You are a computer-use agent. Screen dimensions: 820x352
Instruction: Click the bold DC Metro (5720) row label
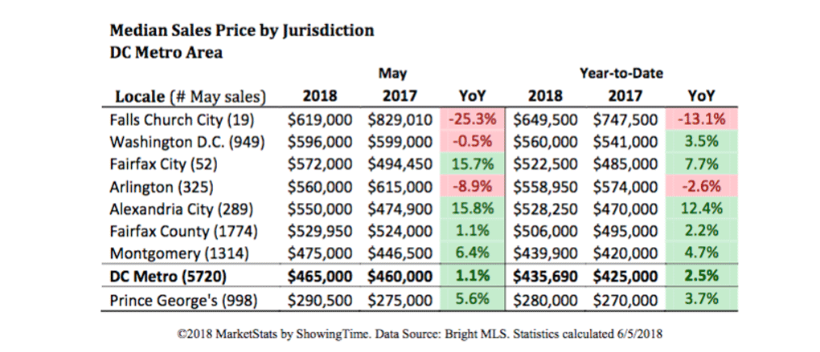166,275
